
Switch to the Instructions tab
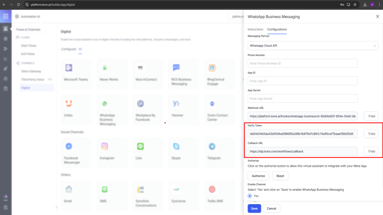click(x=255, y=29)
